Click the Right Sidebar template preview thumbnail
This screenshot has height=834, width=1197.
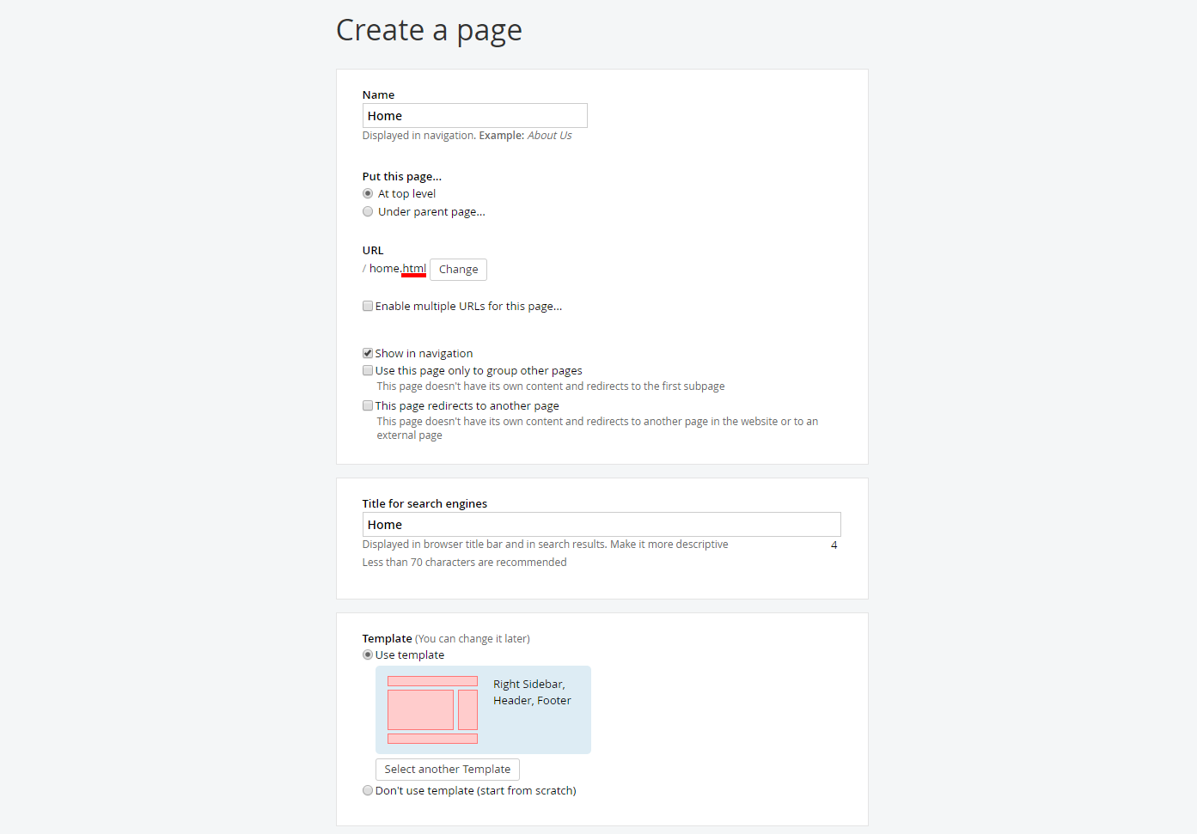click(x=432, y=709)
